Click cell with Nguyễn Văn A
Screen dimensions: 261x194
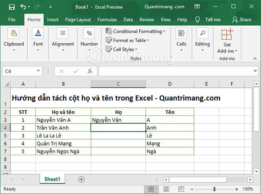pos(63,120)
